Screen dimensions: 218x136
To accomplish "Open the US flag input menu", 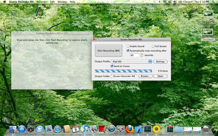I will coord(175,2).
